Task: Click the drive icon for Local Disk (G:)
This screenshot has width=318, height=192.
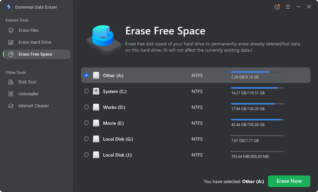Action: [x=96, y=139]
